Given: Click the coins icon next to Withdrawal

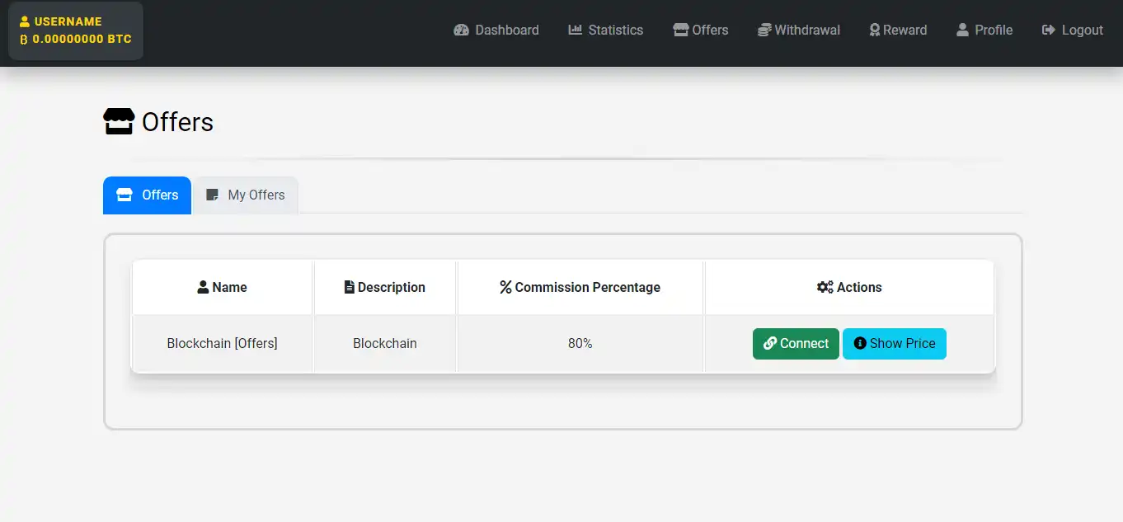Looking at the screenshot, I should click(x=765, y=31).
